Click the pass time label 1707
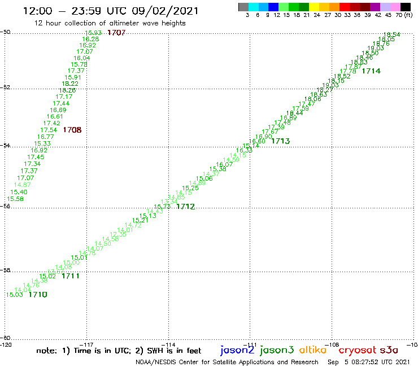This screenshot has width=418, height=367. (x=116, y=33)
